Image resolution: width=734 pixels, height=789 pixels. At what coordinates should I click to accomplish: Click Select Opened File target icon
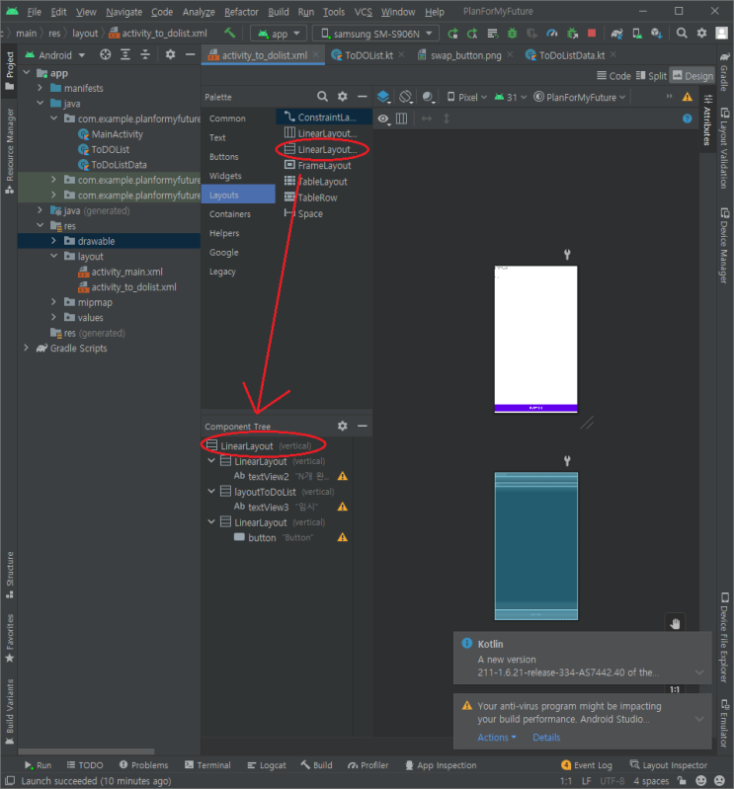106,54
